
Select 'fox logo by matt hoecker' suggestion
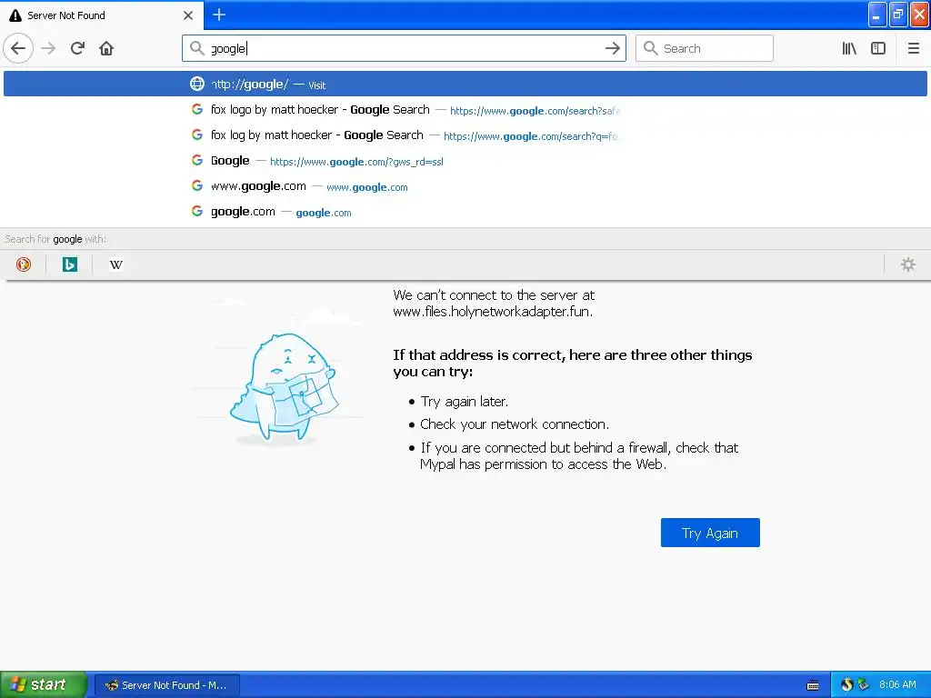click(465, 110)
